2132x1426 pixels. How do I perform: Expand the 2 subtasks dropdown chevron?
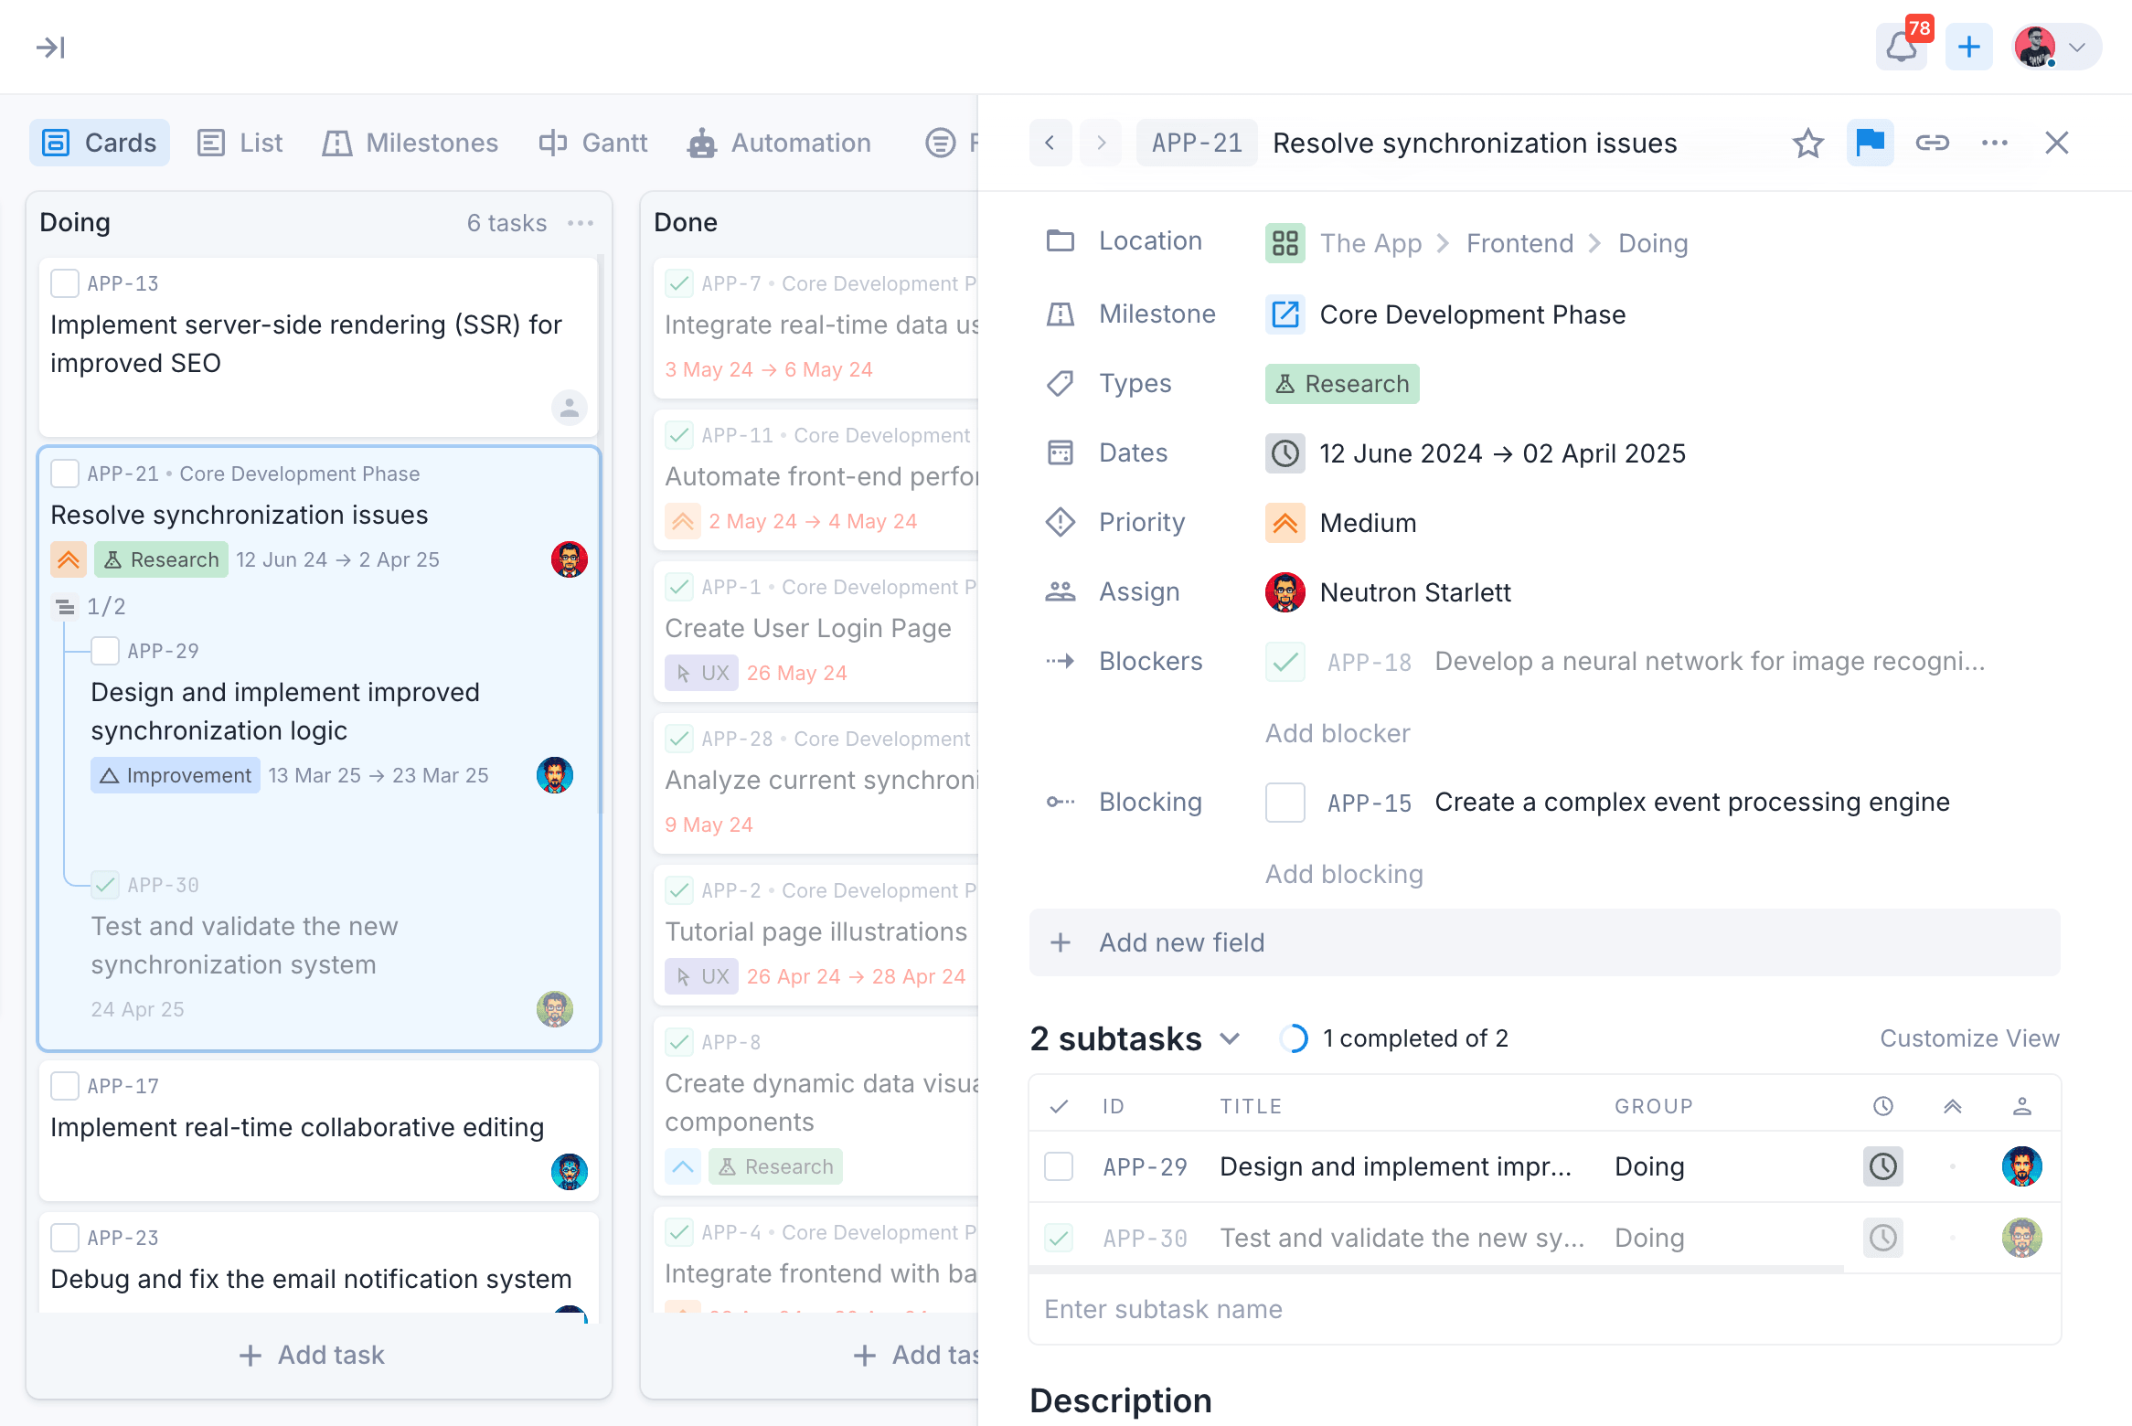pos(1230,1038)
